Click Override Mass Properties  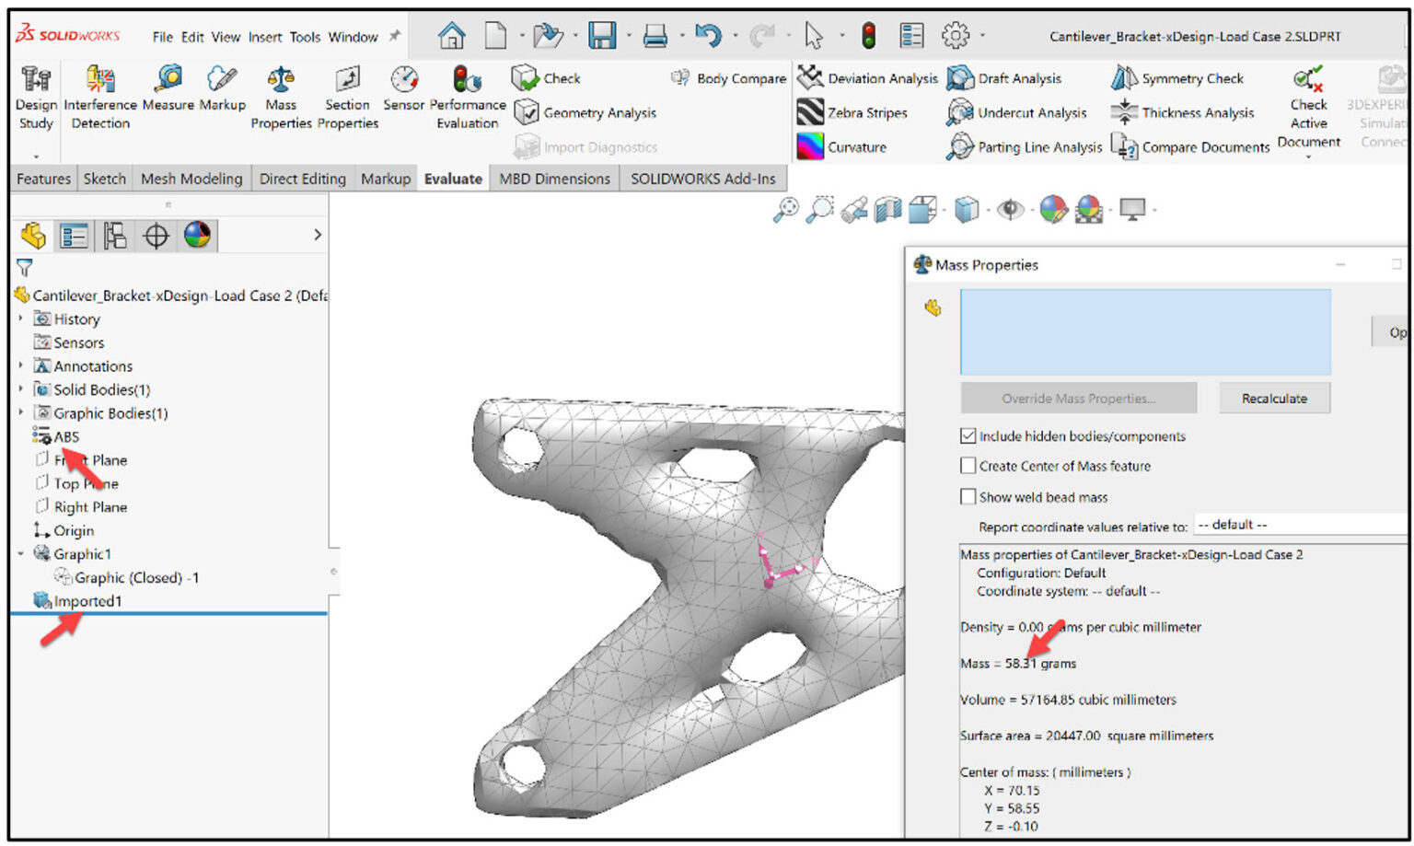1078,398
